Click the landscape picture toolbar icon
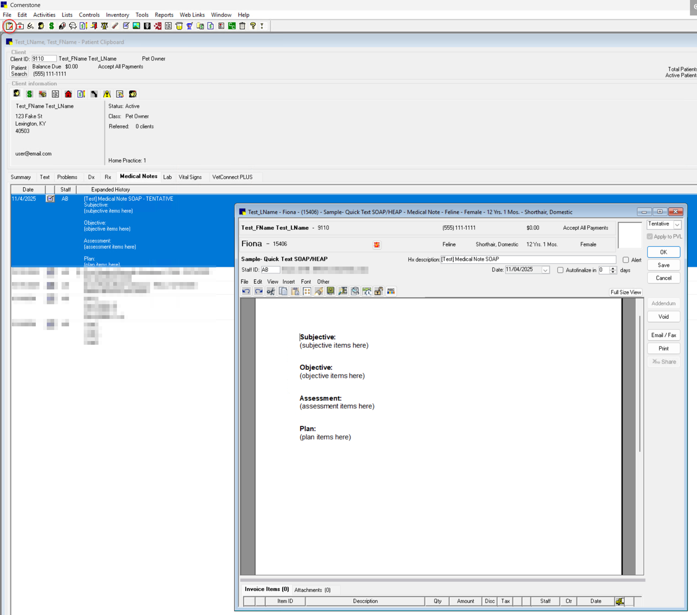 (136, 26)
